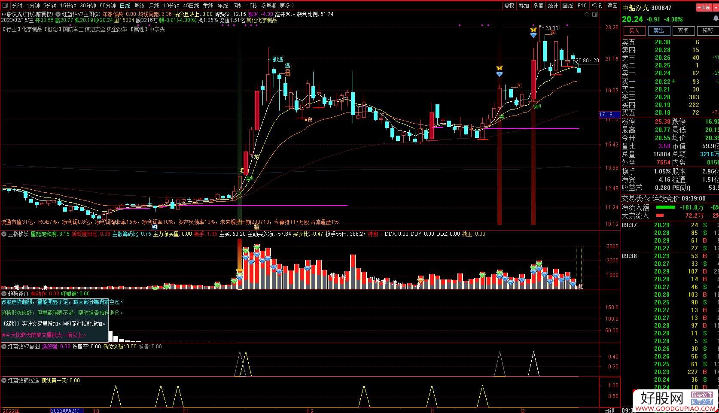The width and height of the screenshot is (719, 413).
Task: Select the 5分钟 period tab
Action: [50, 6]
